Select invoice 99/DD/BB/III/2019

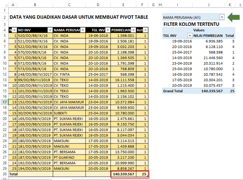(x=35, y=80)
